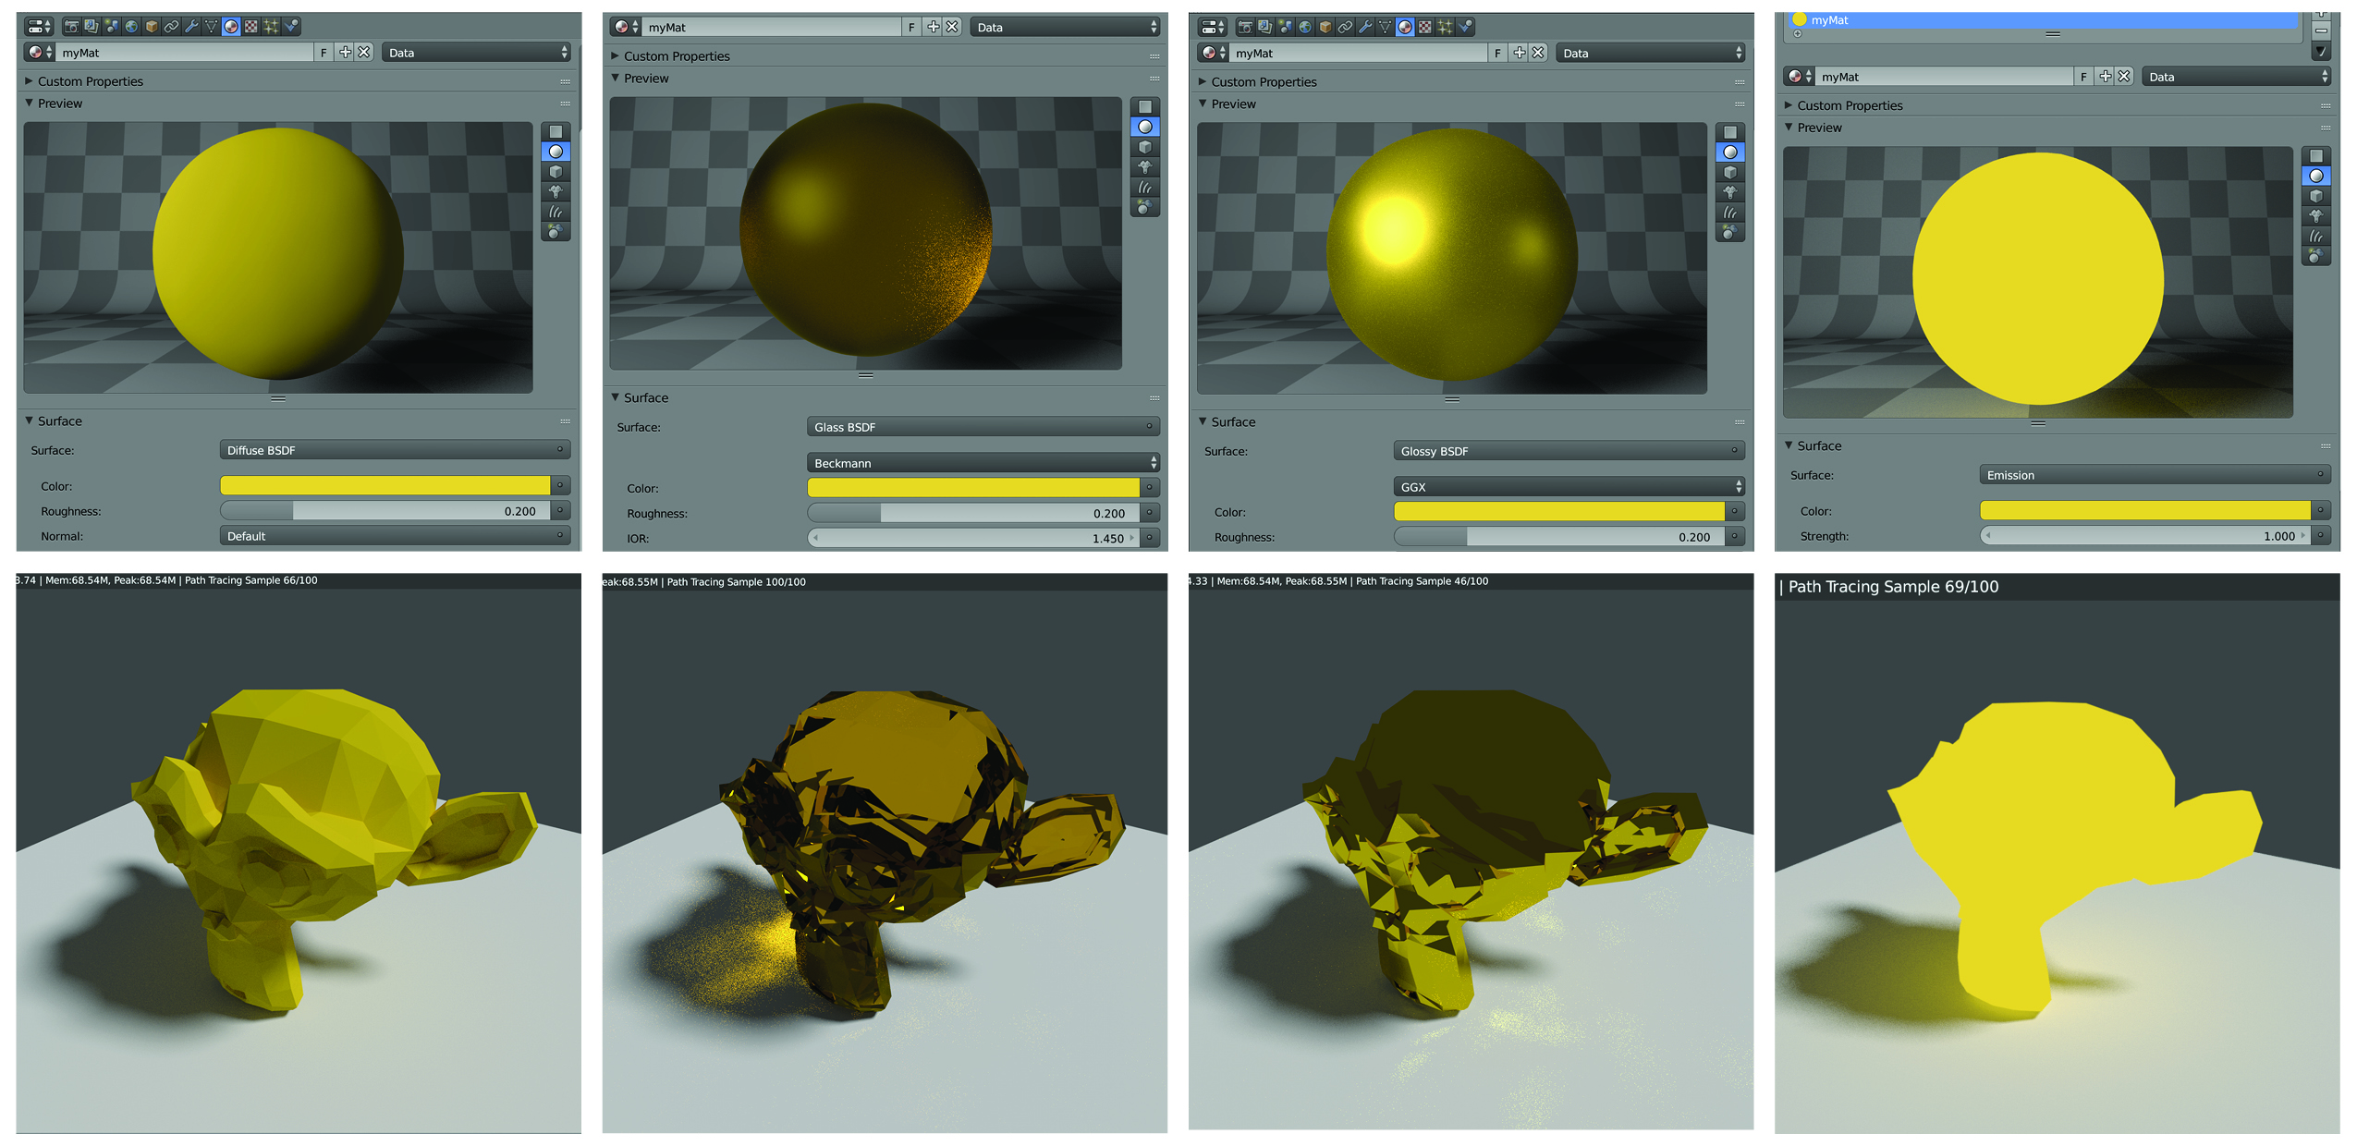The image size is (2357, 1146).
Task: Open the Diffuse BSDF surface shader menu
Action: point(394,450)
